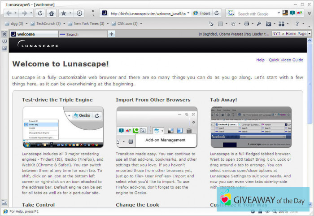
Task: Click the Google search engine icon
Action: 231,13
